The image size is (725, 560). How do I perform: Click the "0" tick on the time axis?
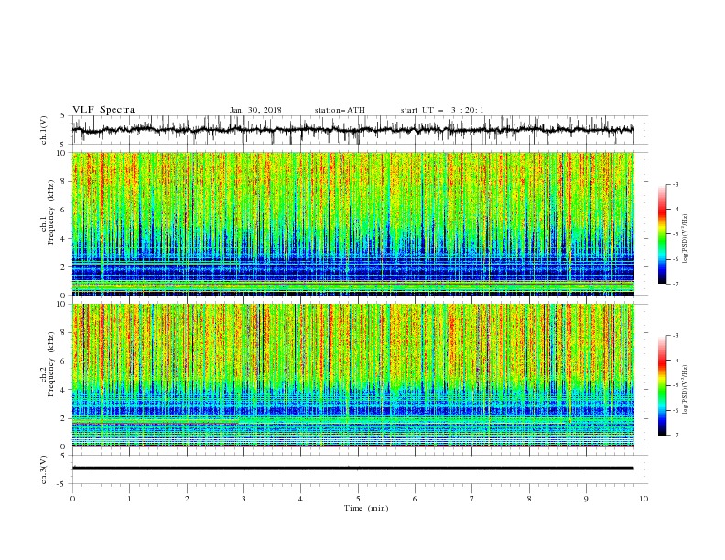tap(72, 499)
